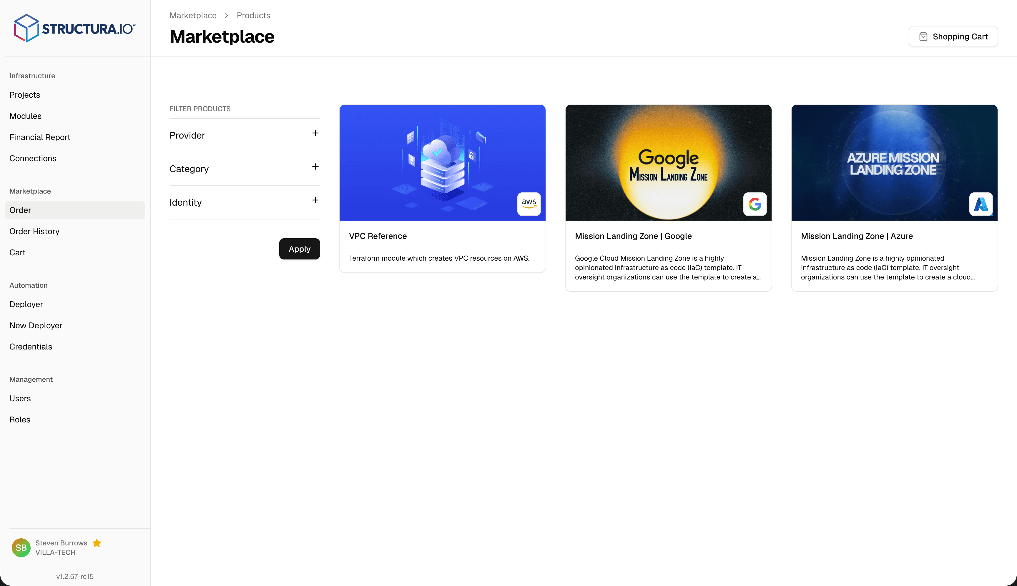Open Order History in the sidebar
The height and width of the screenshot is (586, 1017).
pos(34,231)
